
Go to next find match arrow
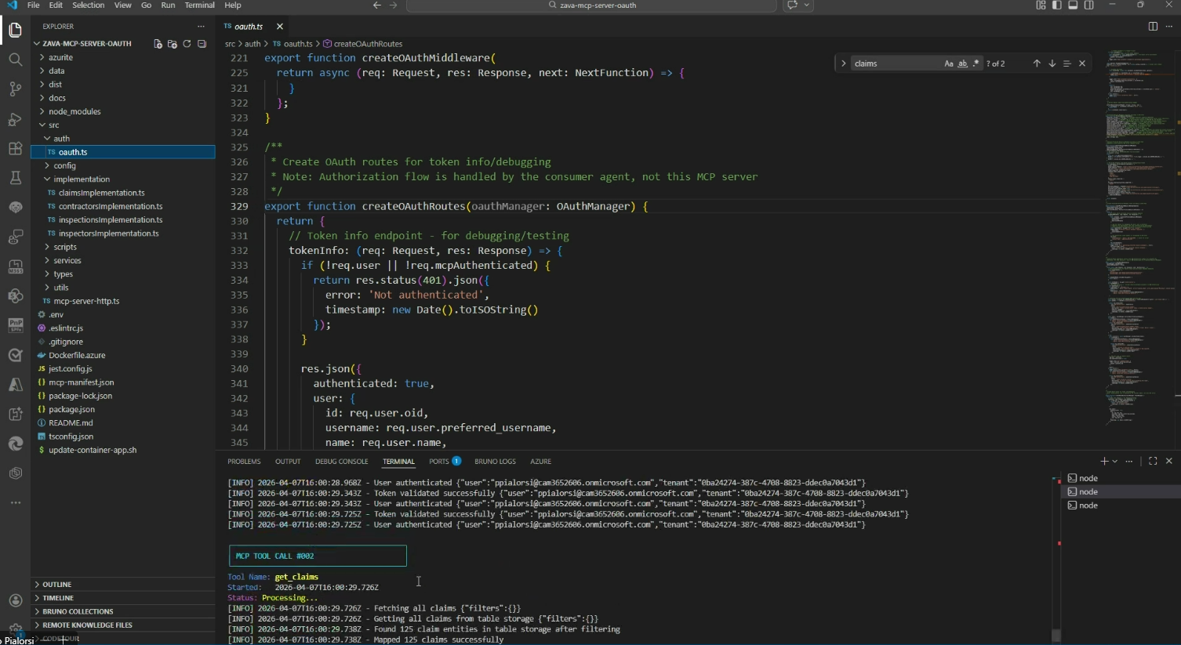tap(1052, 63)
